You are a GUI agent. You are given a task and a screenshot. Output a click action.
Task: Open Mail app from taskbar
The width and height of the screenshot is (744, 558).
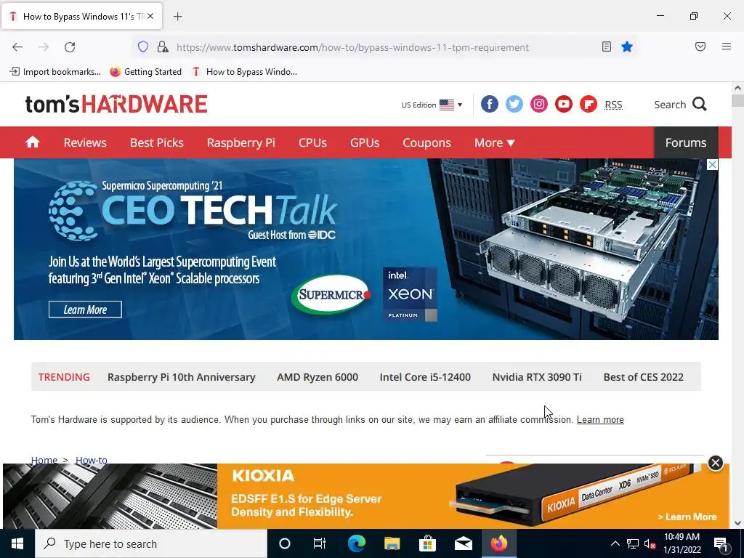tap(463, 543)
